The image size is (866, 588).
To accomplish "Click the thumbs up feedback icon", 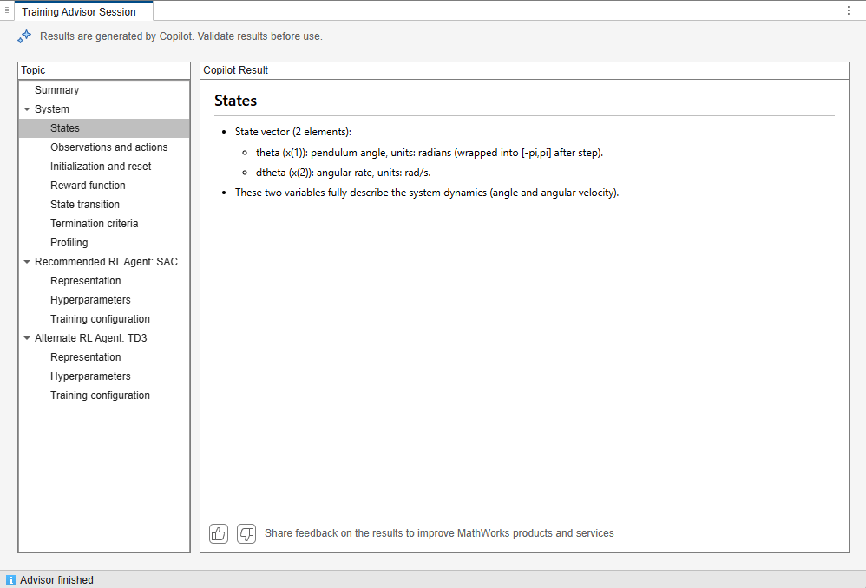I will click(x=219, y=533).
